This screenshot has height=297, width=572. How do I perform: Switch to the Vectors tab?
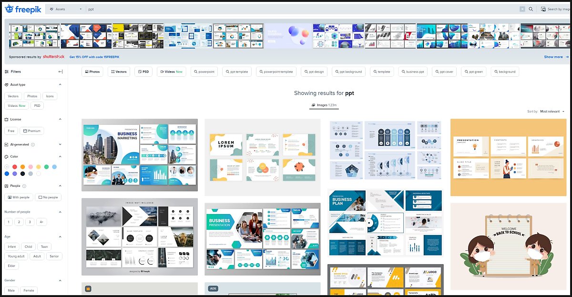pos(119,72)
